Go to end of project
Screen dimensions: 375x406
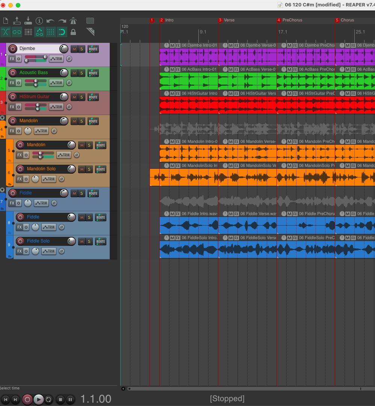[15, 400]
